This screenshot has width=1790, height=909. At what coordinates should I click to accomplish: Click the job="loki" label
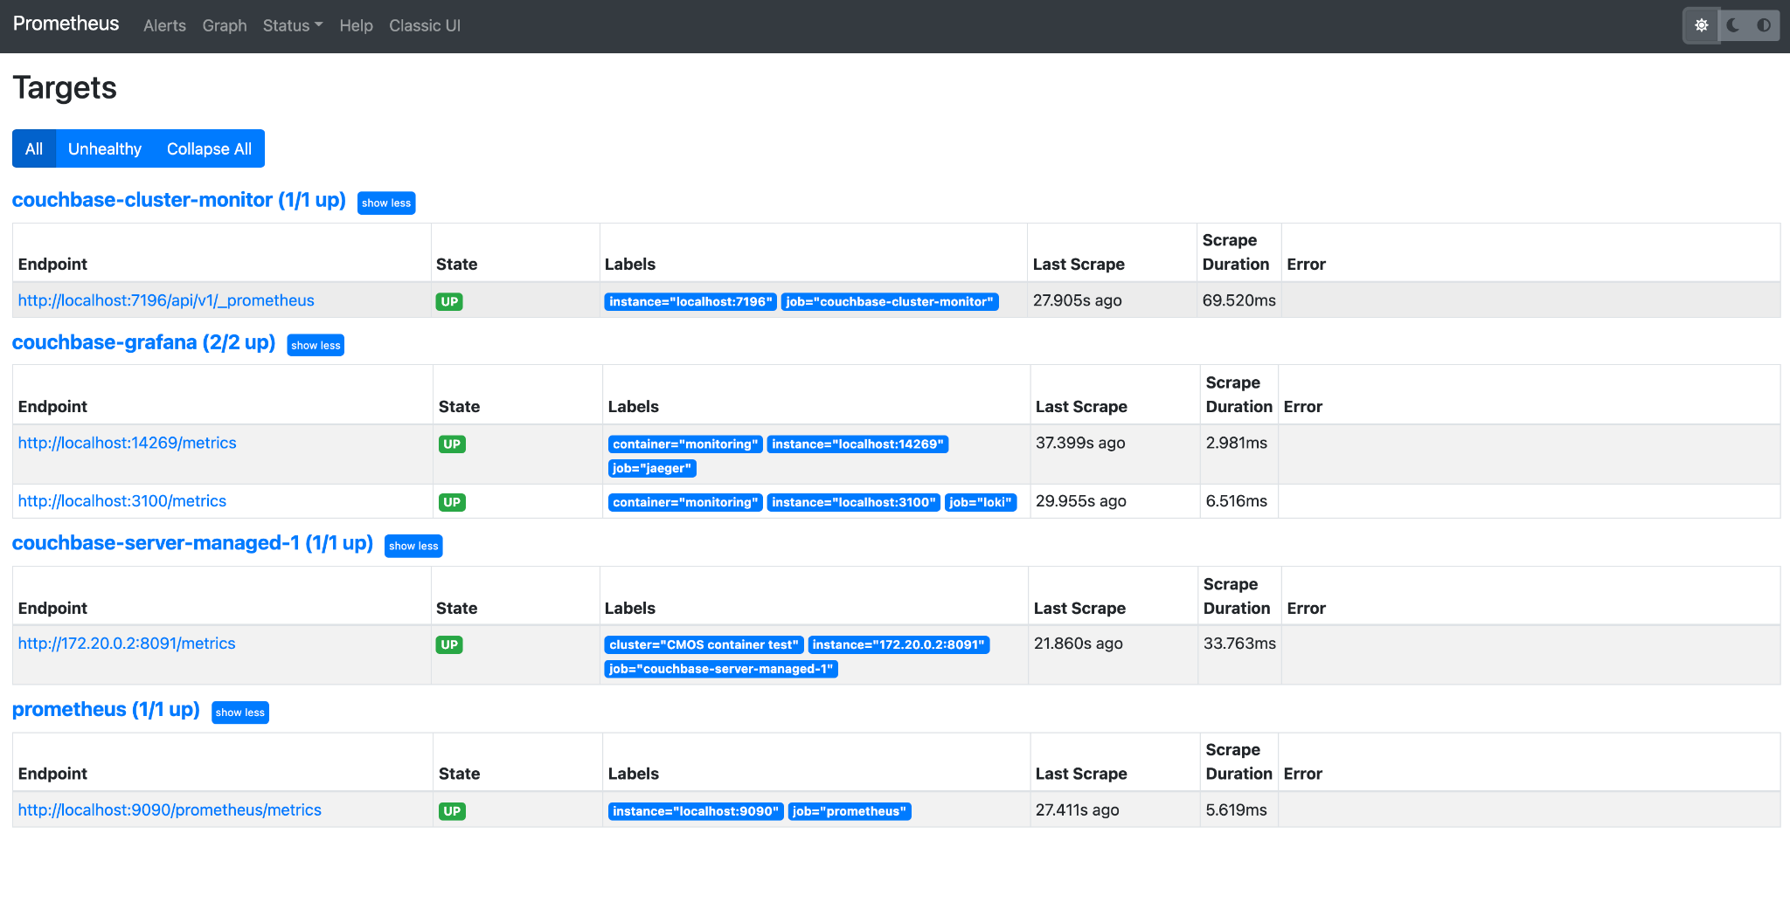click(981, 502)
